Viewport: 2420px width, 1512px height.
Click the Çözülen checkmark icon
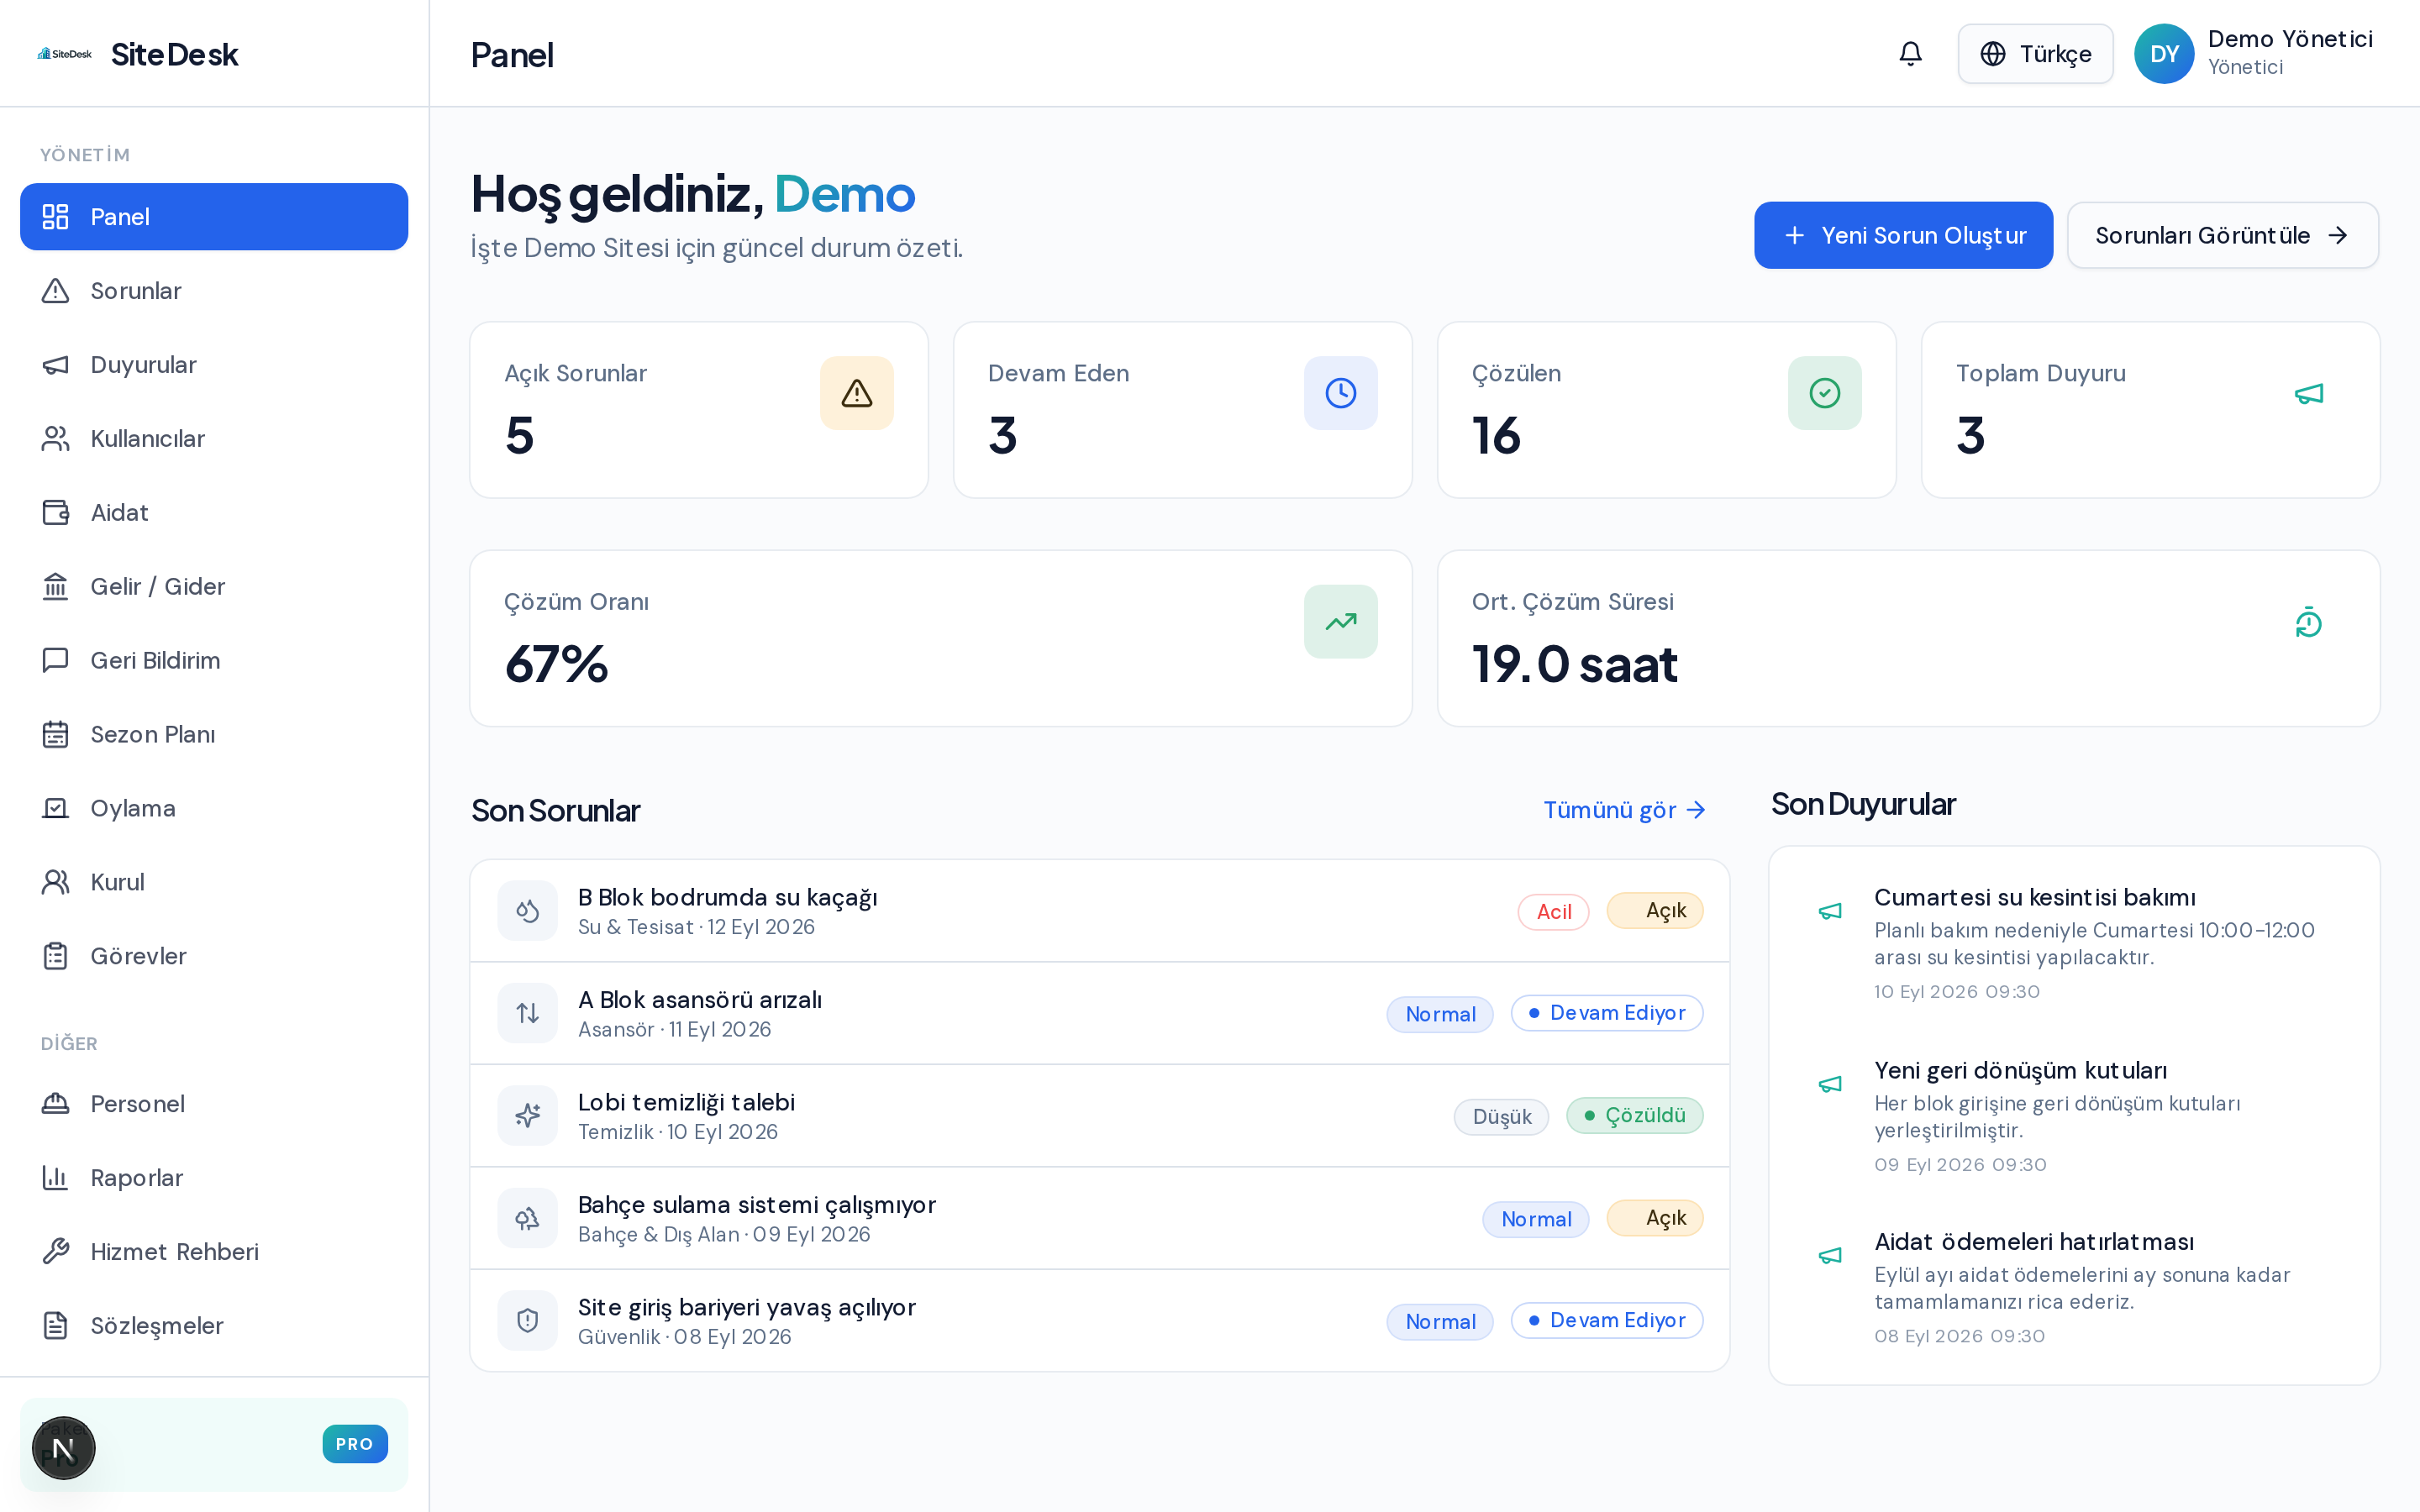click(x=1824, y=393)
